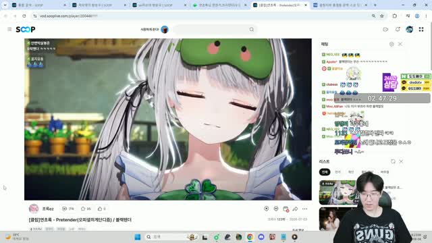The height and width of the screenshot is (243, 432).
Task: Open channel name 초록ez link
Action: tap(48, 209)
